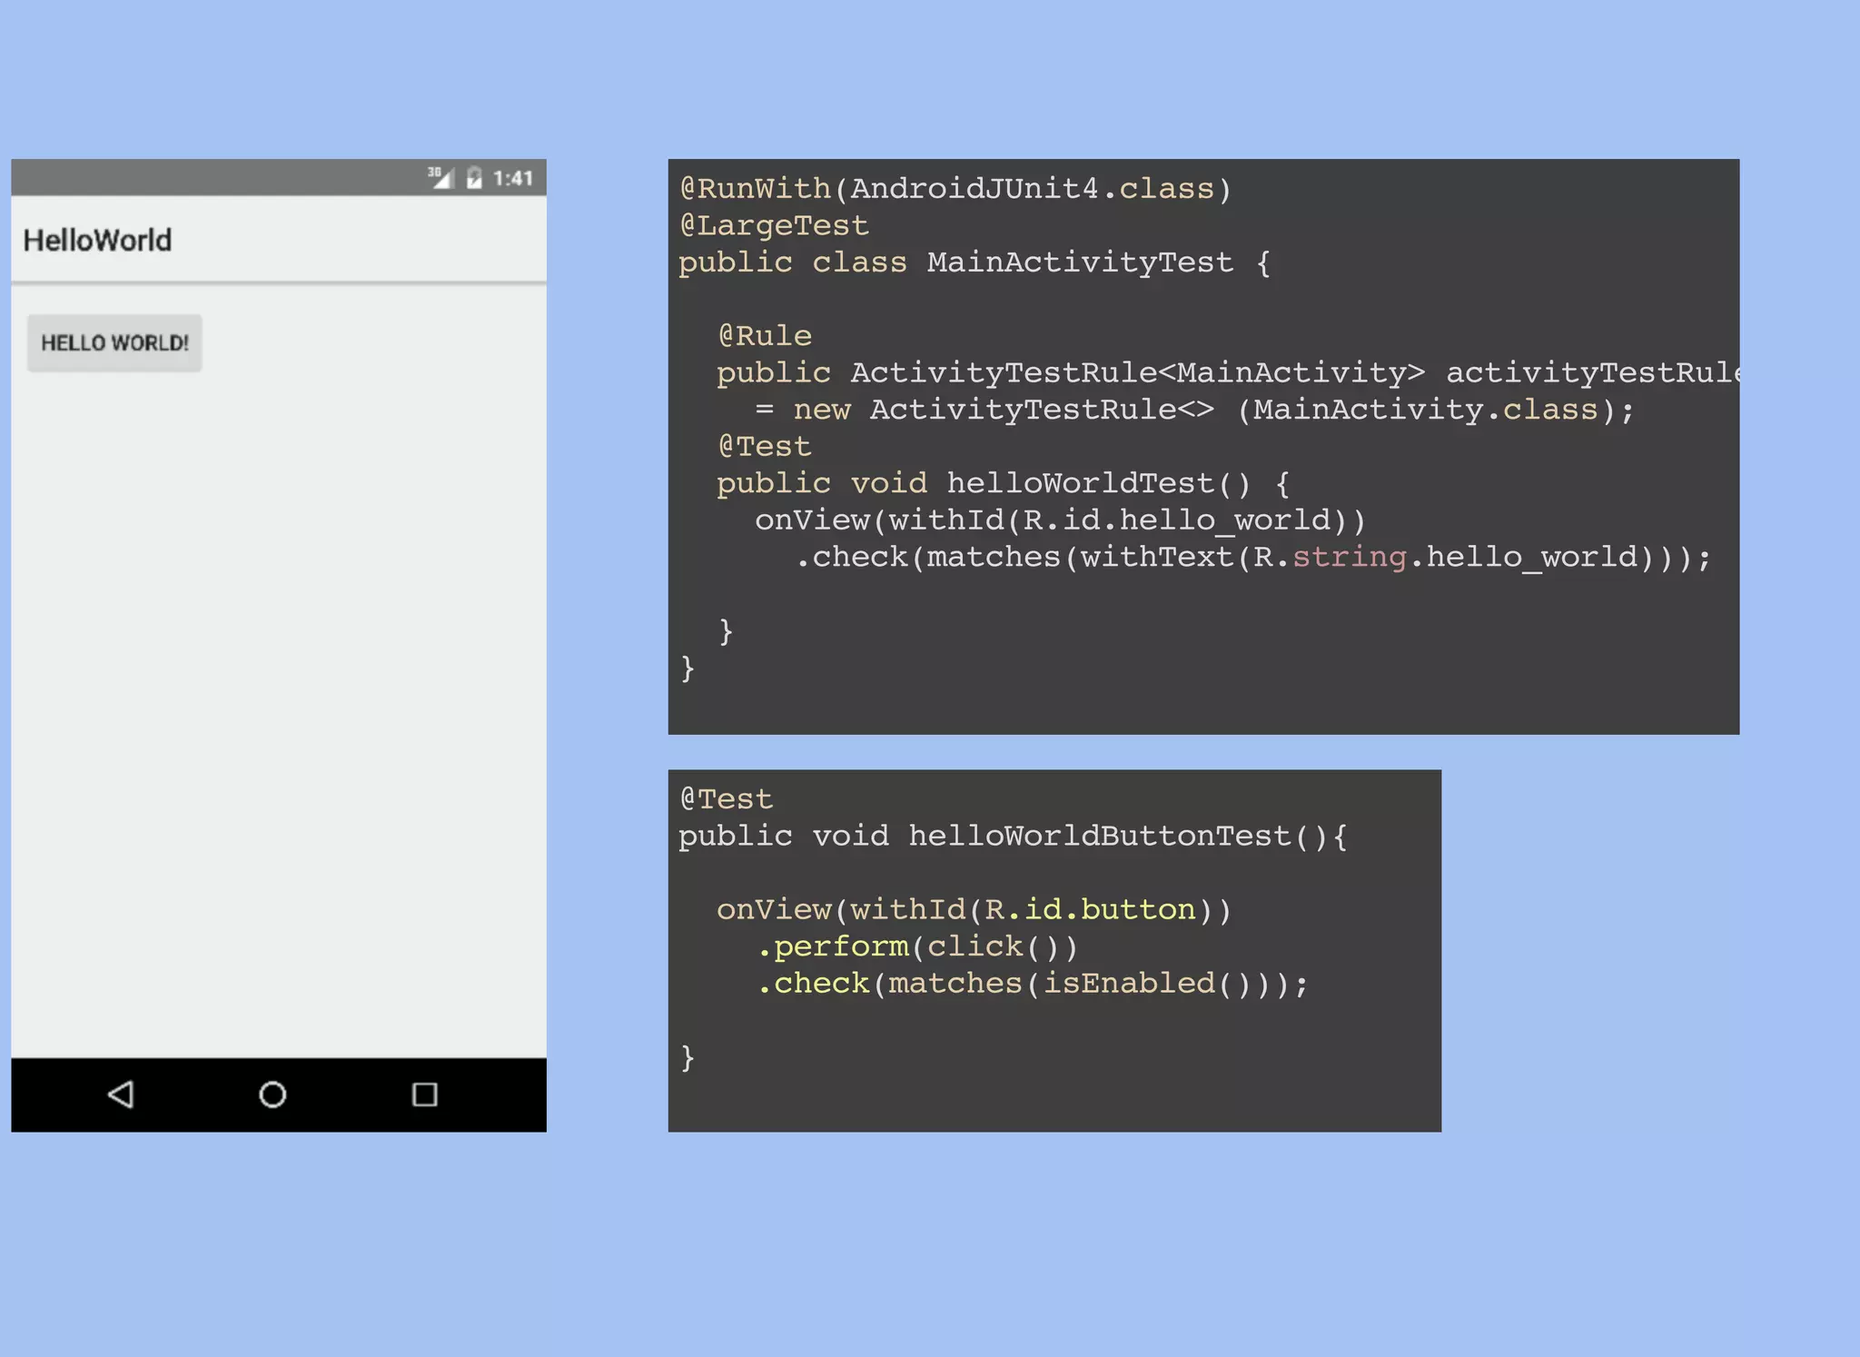Click the new ActivityTestRule<> line
Viewport: 1860px width, 1357px height.
click(x=1194, y=410)
